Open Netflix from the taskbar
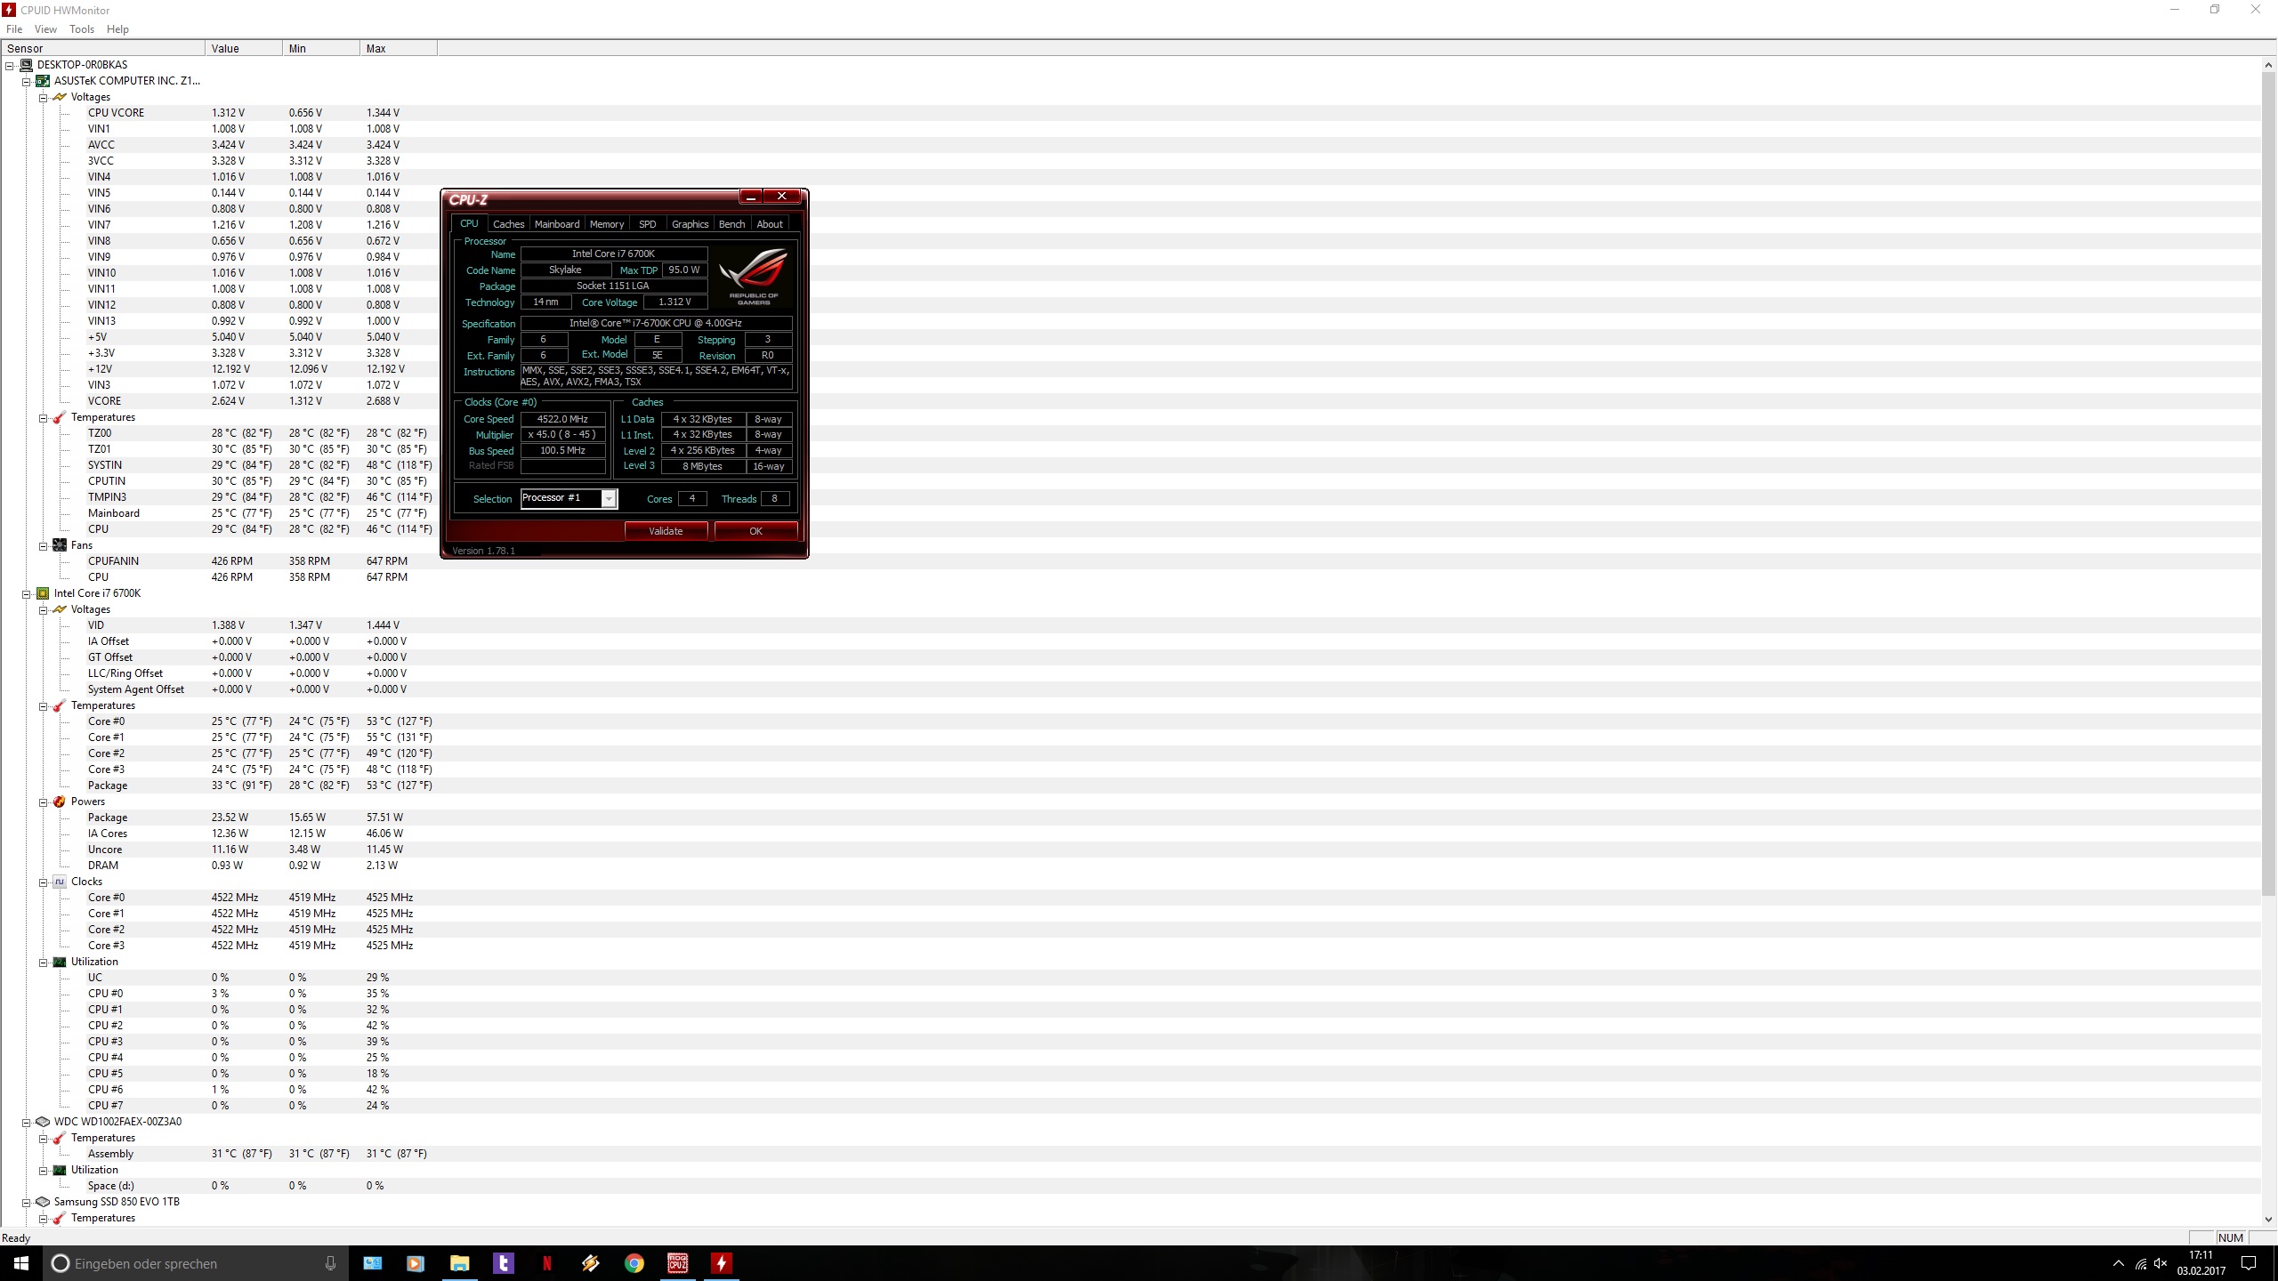The width and height of the screenshot is (2278, 1281). pyautogui.click(x=546, y=1263)
